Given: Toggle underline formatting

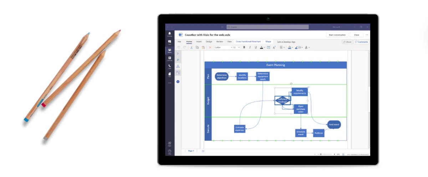Looking at the screenshot, I should click(255, 47).
